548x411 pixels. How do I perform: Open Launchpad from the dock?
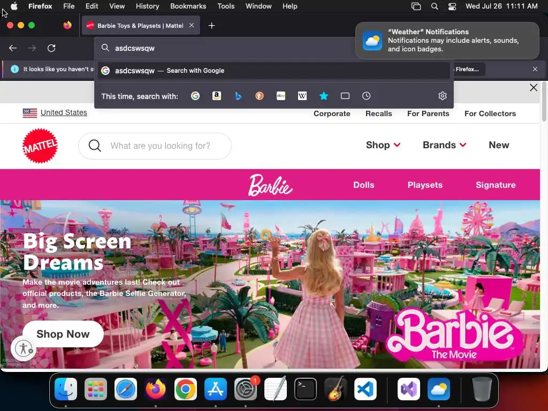(x=96, y=389)
